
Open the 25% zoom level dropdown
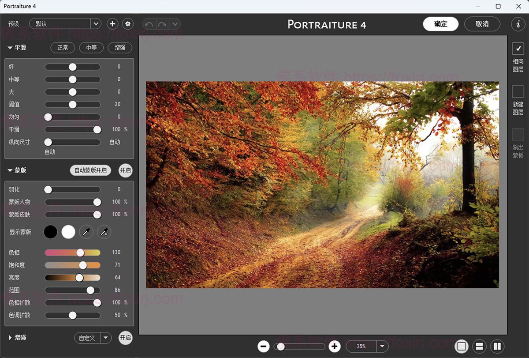(382, 347)
